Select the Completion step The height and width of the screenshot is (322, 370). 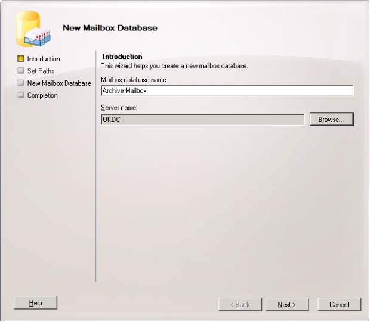click(x=42, y=95)
